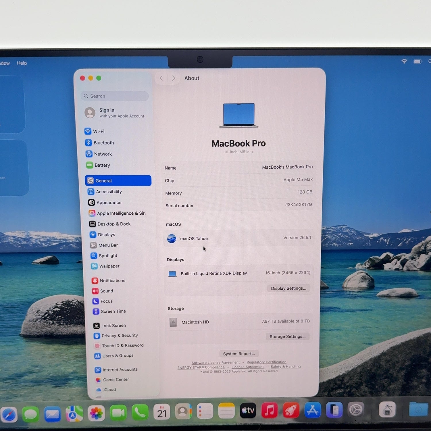Screen dimensions: 431x431
Task: Go back using the left chevron
Action: 161,78
